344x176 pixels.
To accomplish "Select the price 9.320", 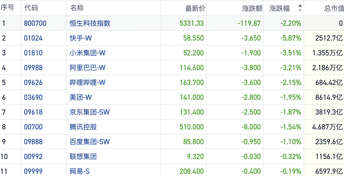I will 195,156.
